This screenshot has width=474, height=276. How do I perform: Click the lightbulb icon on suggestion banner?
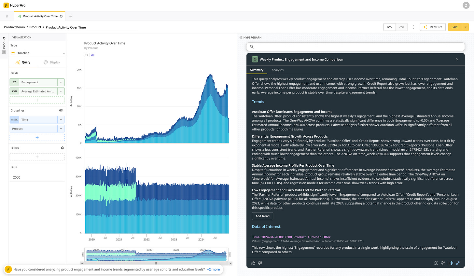click(8, 269)
